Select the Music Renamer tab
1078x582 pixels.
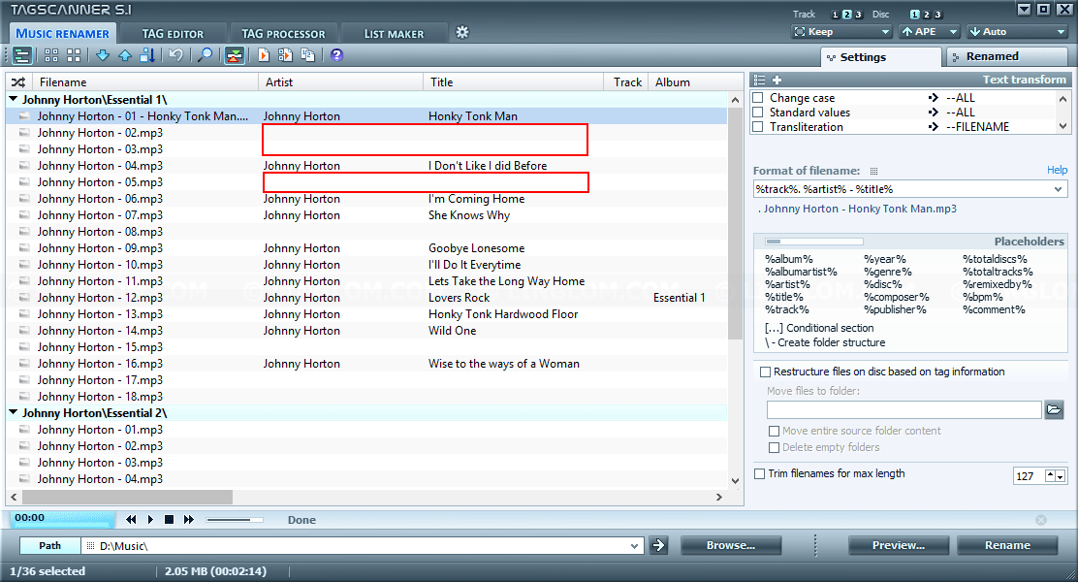click(63, 33)
